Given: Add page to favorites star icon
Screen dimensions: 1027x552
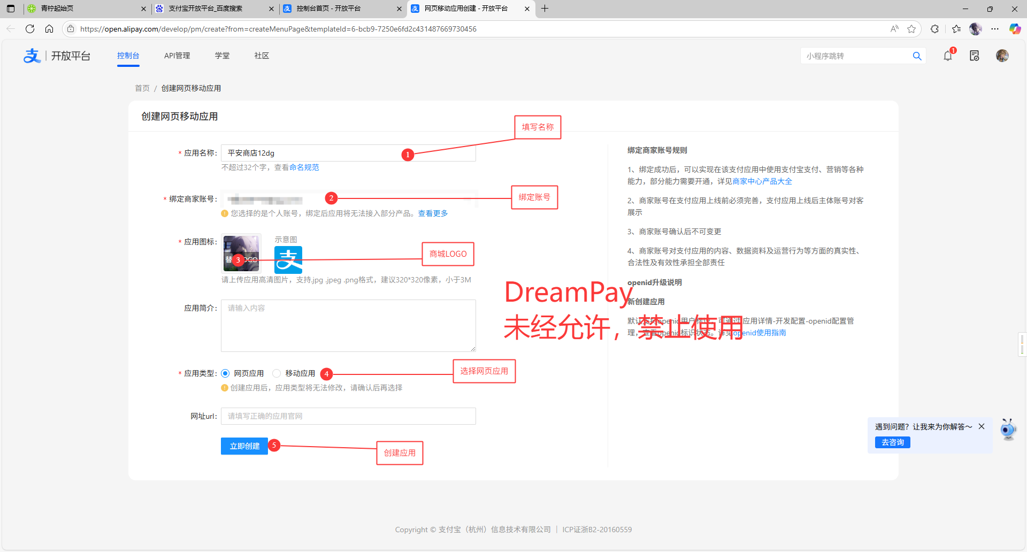Looking at the screenshot, I should [x=911, y=29].
